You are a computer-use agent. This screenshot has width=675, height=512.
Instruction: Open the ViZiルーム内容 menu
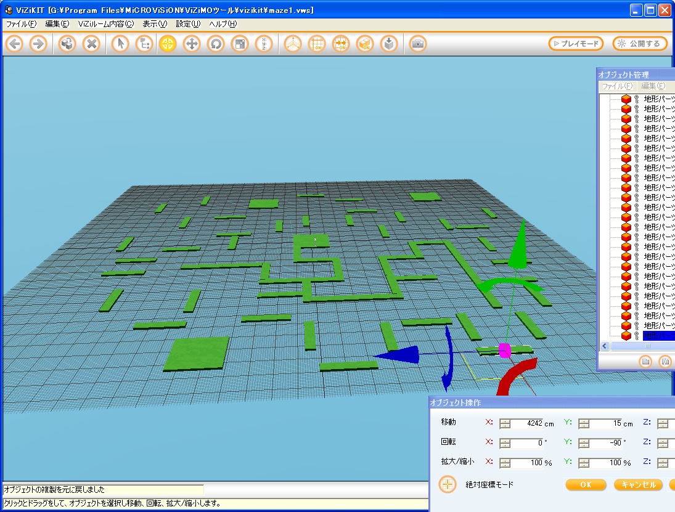coord(105,24)
